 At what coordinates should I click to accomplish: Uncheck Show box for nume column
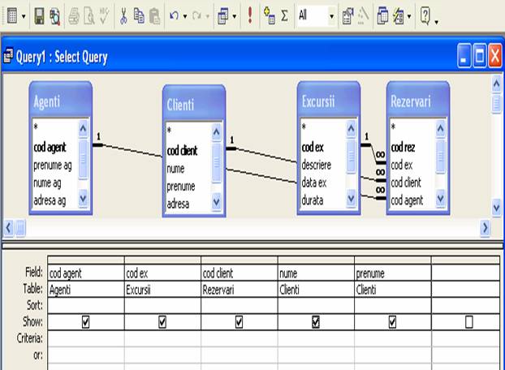(x=315, y=322)
